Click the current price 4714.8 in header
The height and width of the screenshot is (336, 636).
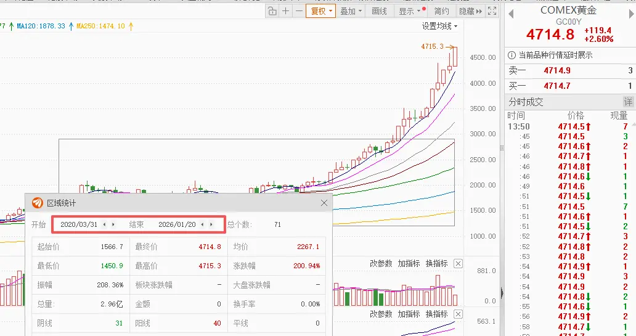550,35
